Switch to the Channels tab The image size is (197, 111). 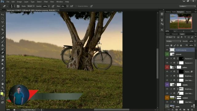[x=175, y=34]
